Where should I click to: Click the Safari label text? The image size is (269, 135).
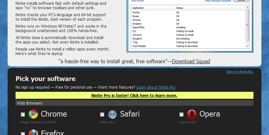click(x=130, y=114)
